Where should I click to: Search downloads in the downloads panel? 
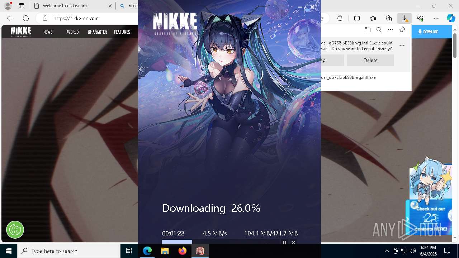click(x=379, y=30)
